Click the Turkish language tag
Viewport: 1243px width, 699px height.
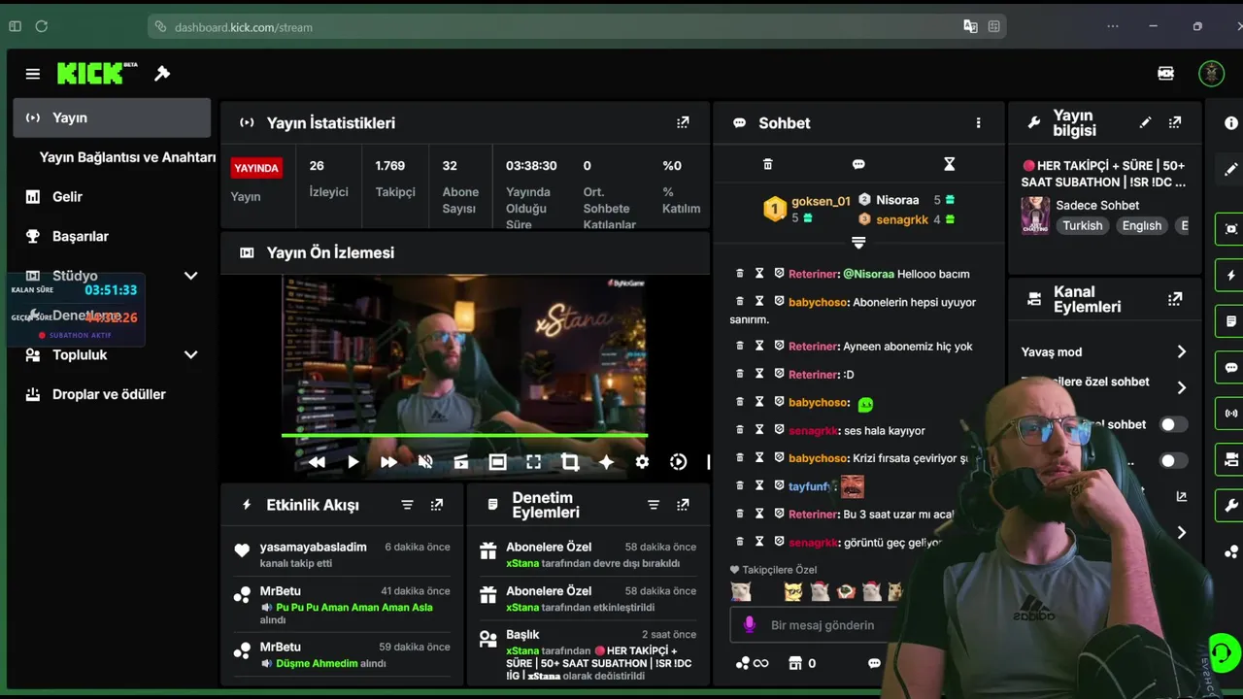click(x=1083, y=225)
